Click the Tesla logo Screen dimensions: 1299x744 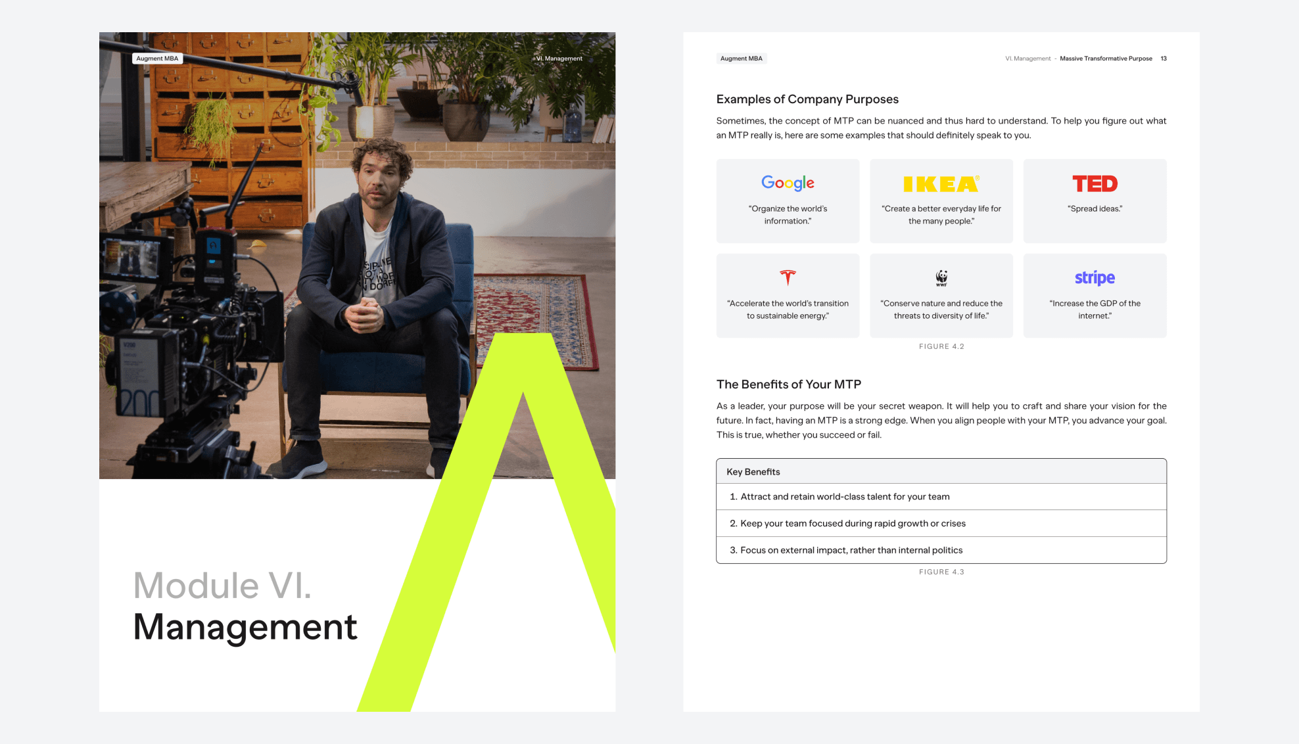[x=788, y=277]
